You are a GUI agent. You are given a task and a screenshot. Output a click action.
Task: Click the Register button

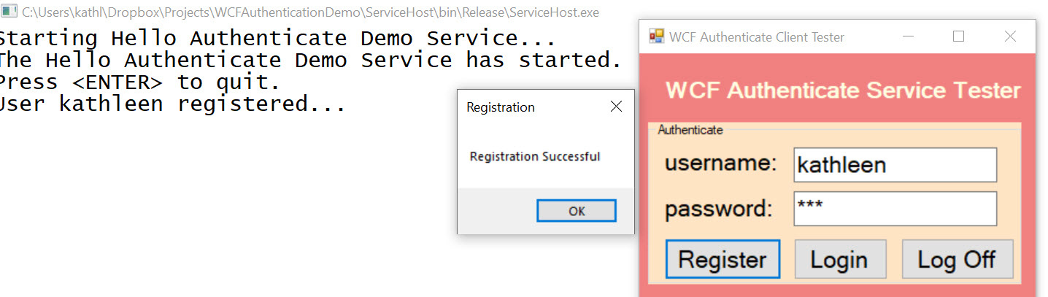[x=723, y=259]
